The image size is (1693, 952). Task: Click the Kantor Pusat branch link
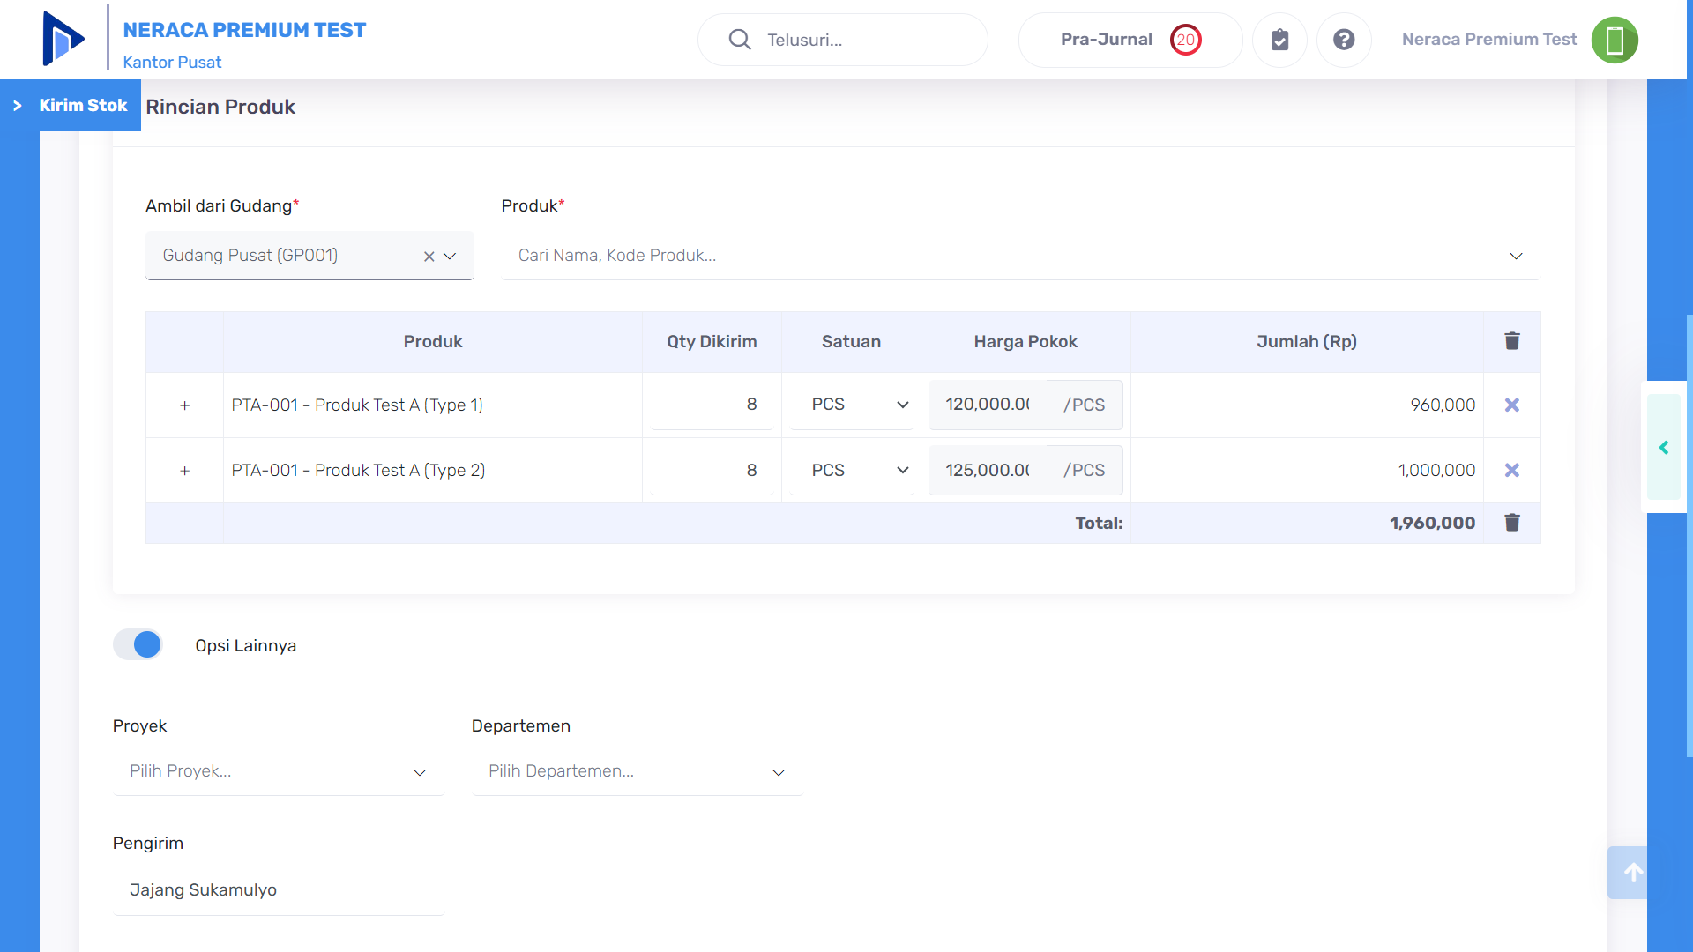tap(172, 63)
